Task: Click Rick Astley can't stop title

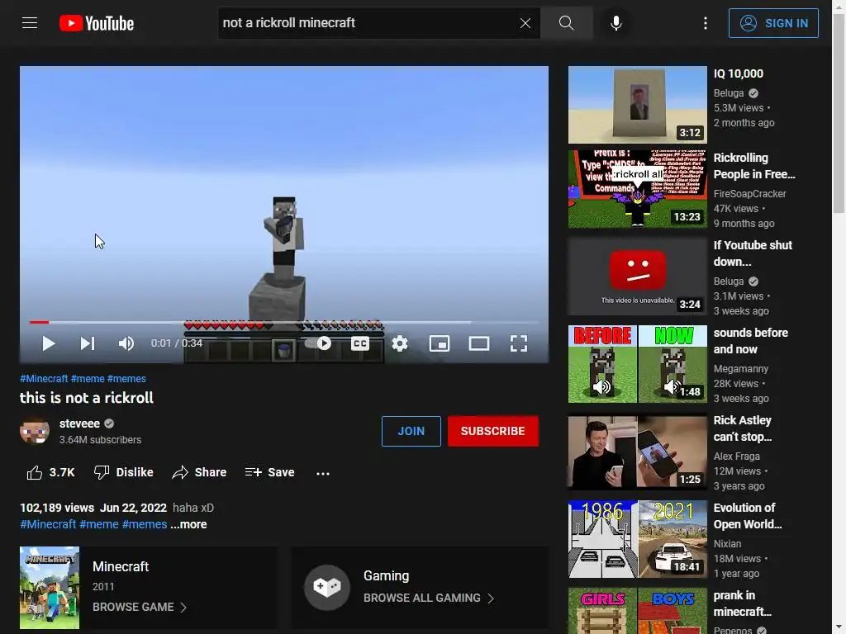Action: (743, 428)
